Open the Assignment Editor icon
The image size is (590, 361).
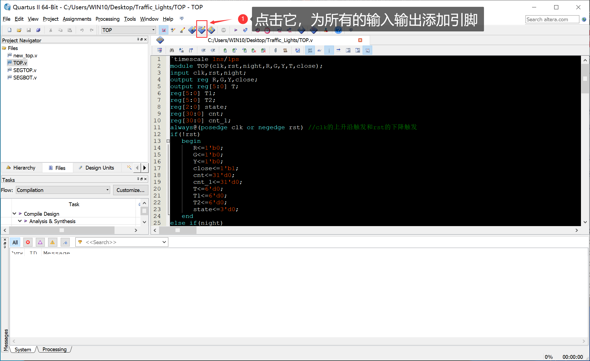192,30
